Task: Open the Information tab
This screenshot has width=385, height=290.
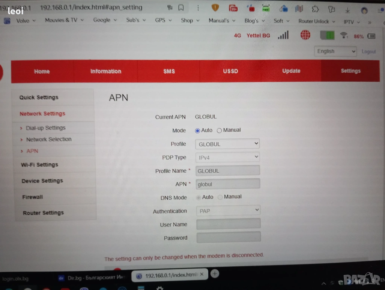Action: [x=106, y=71]
